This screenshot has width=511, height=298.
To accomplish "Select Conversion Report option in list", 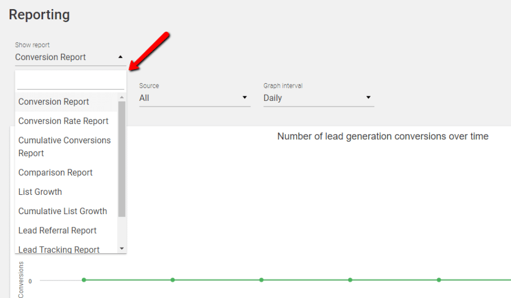I will (66, 102).
